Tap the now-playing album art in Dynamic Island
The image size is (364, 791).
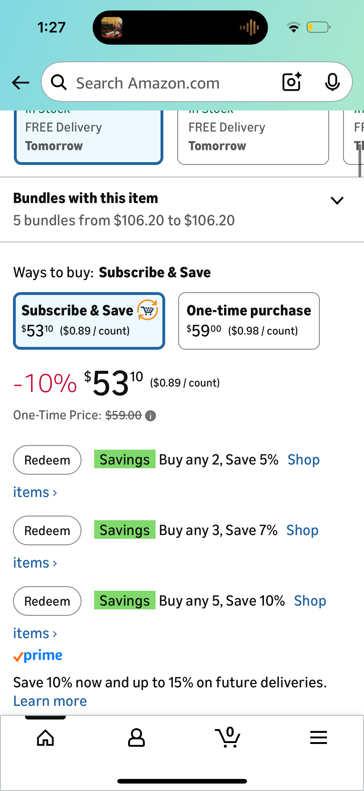click(x=112, y=28)
